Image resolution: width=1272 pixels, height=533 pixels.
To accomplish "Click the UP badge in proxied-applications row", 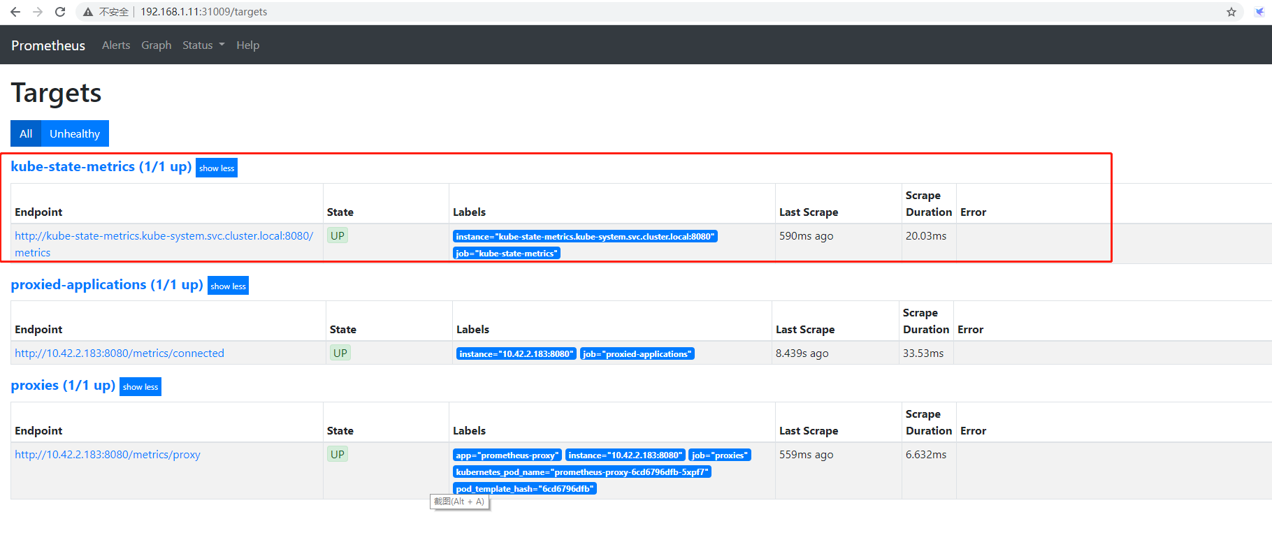I will click(340, 353).
